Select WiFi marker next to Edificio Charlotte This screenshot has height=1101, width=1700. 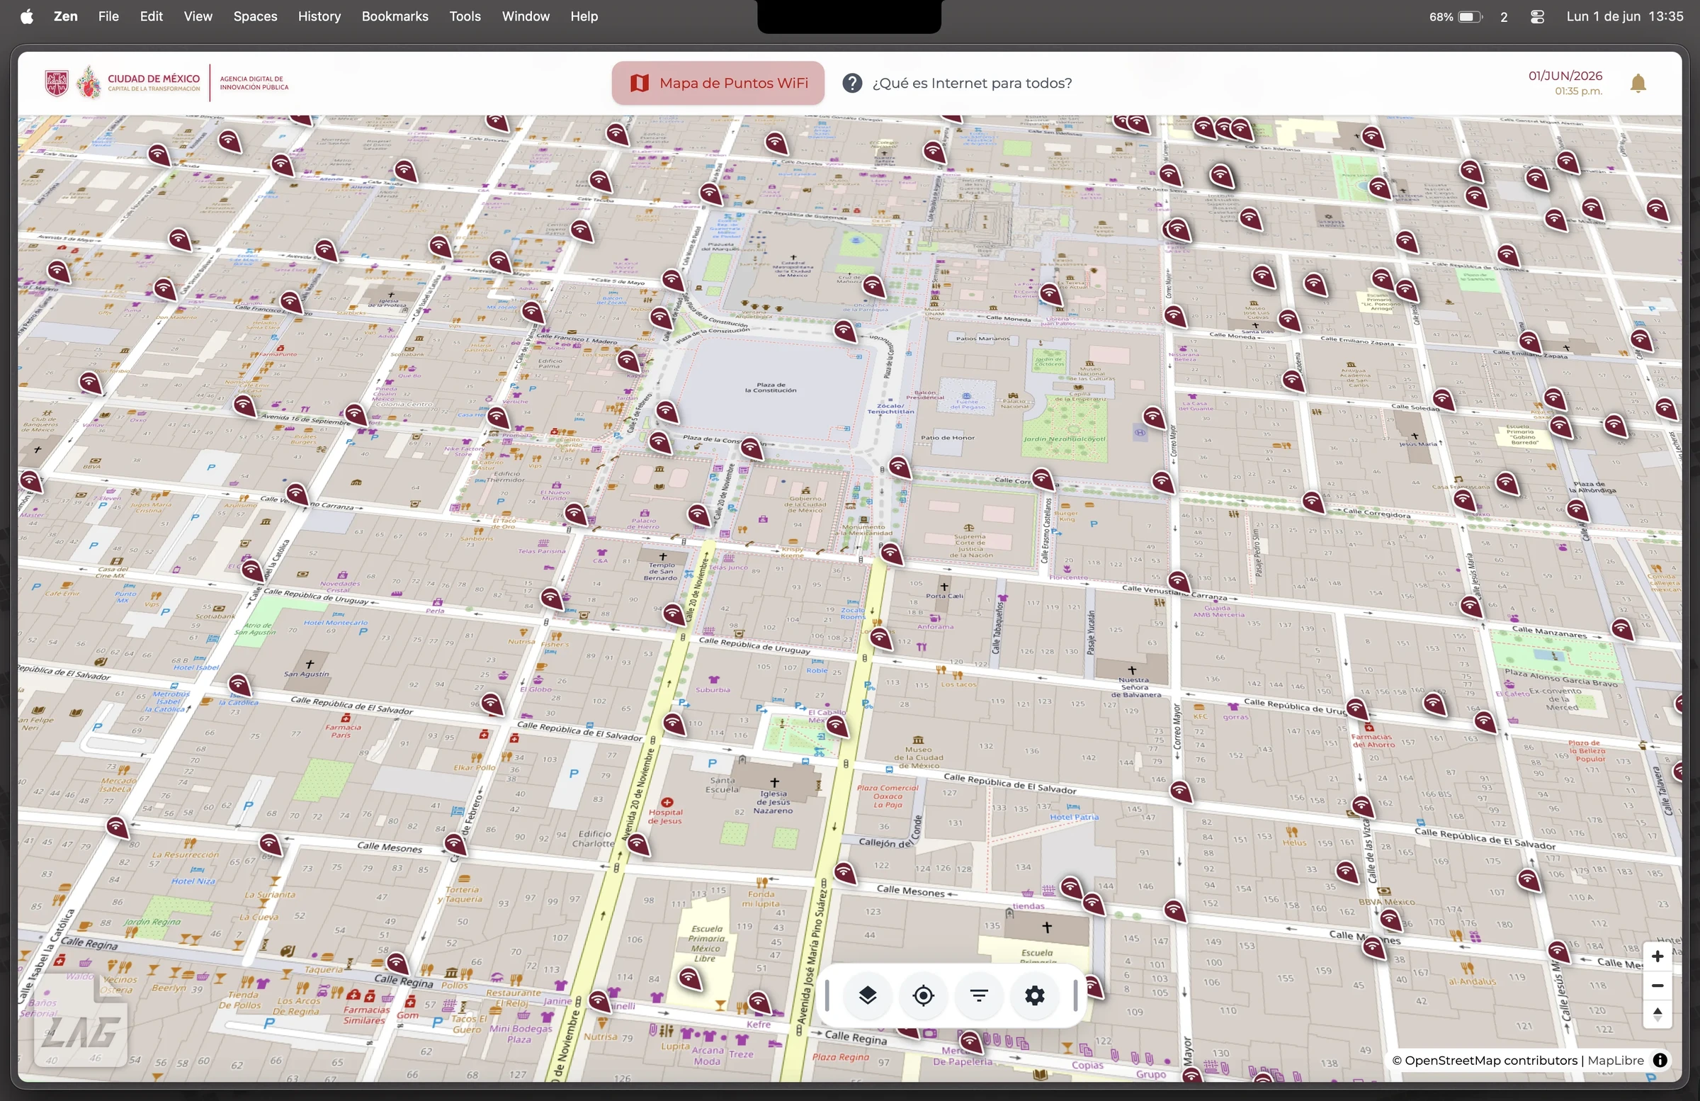(x=638, y=845)
